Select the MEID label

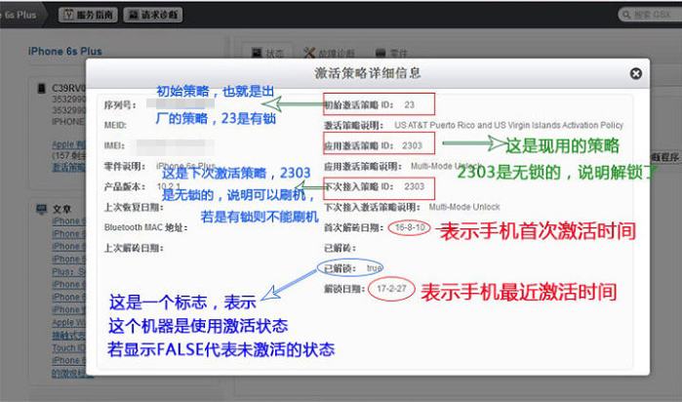115,125
